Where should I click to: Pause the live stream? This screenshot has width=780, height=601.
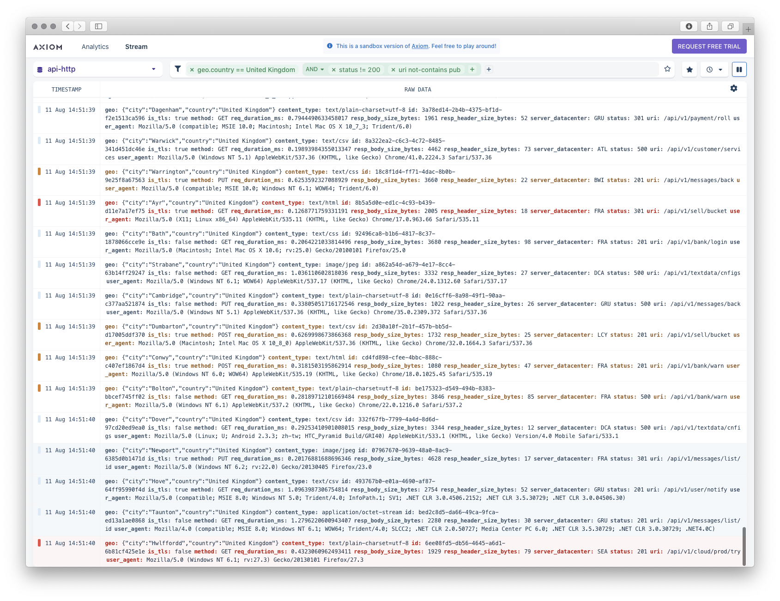(x=739, y=69)
